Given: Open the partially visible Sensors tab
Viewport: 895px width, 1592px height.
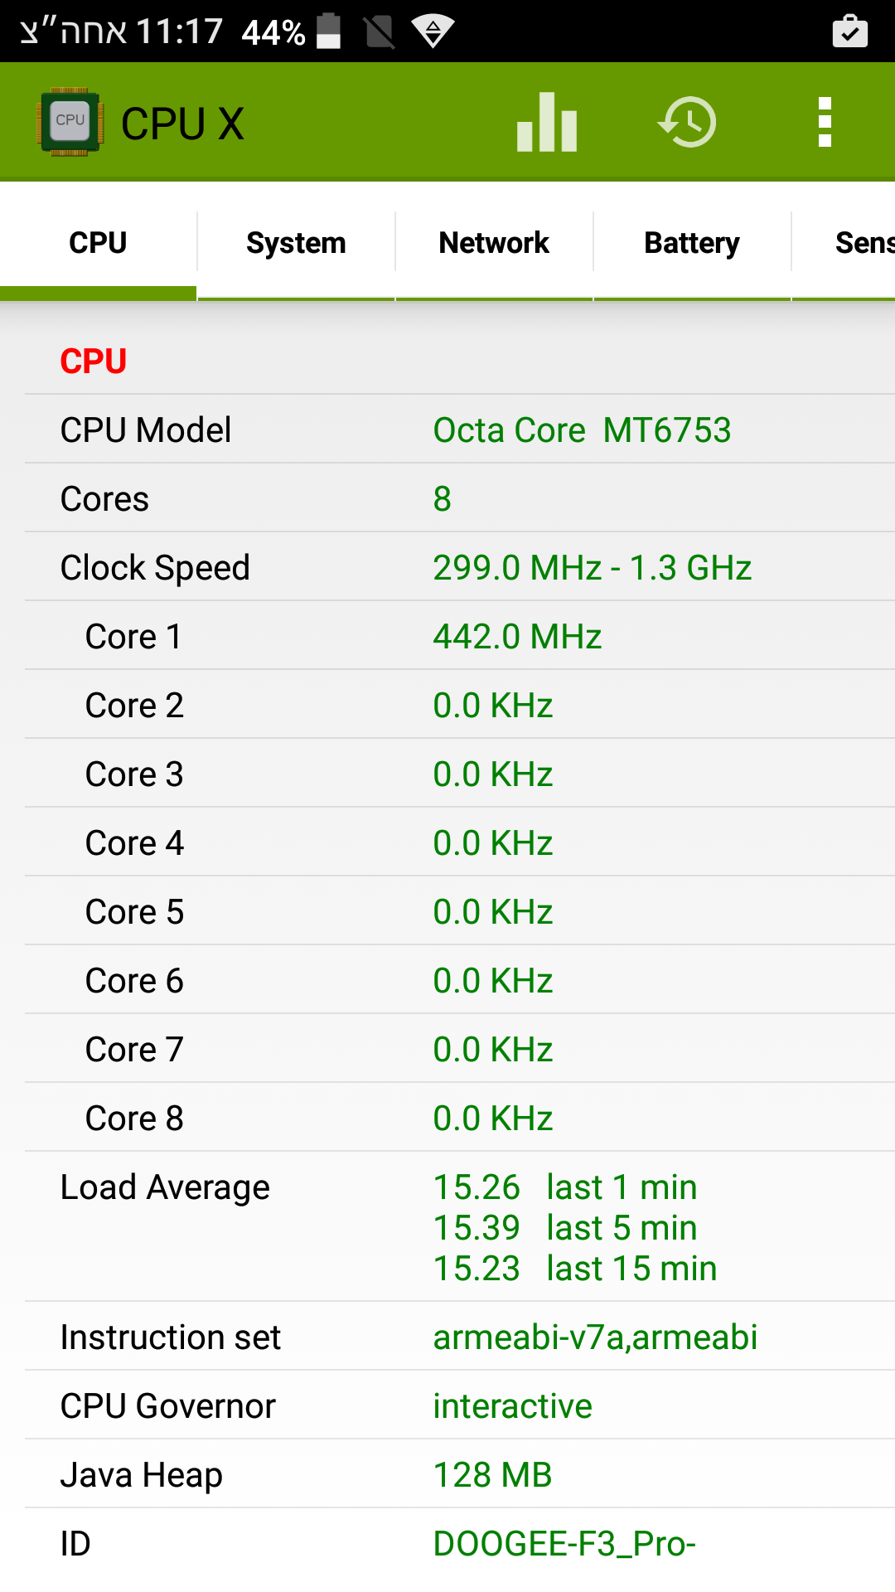Looking at the screenshot, I should (x=862, y=243).
